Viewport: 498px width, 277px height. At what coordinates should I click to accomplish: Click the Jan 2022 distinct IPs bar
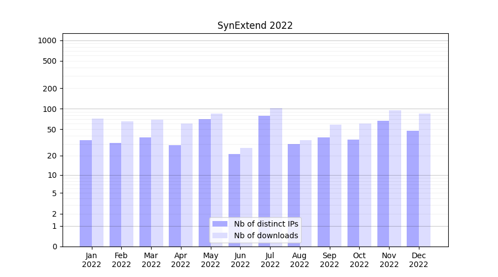86,193
